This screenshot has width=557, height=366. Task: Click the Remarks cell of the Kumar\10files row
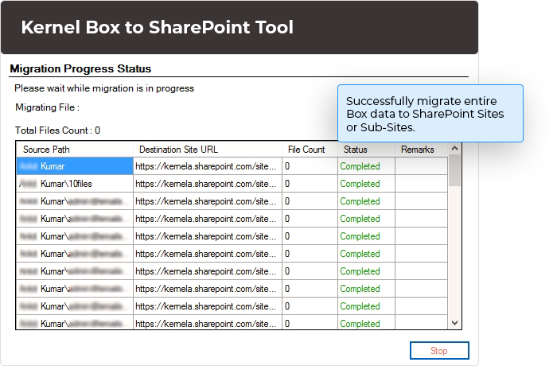(421, 184)
